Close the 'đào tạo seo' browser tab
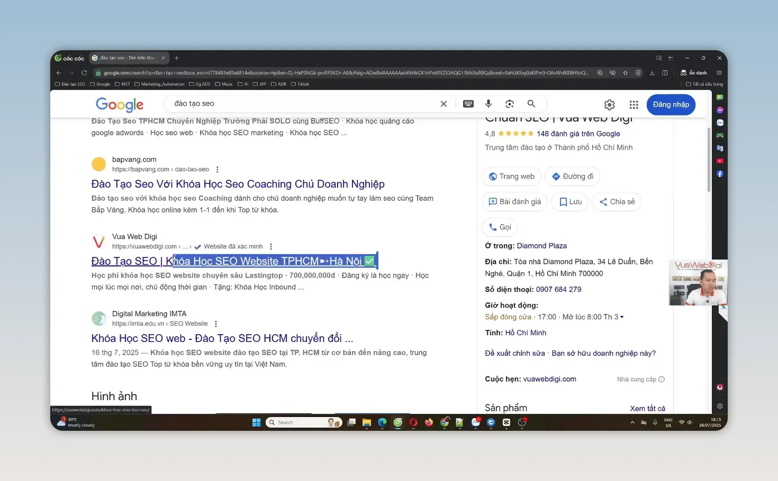This screenshot has width=778, height=481. (x=163, y=58)
